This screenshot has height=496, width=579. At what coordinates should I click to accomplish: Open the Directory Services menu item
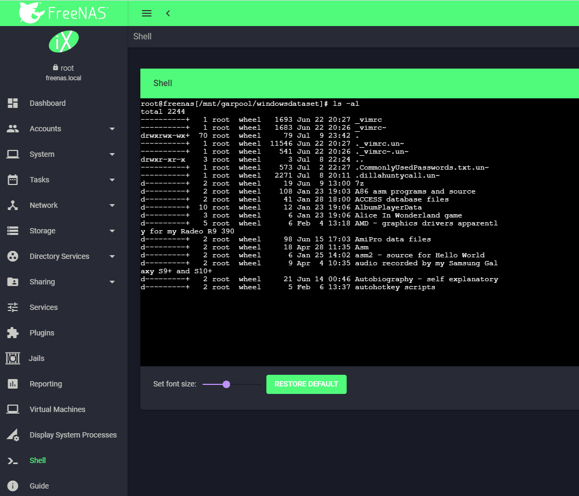pos(59,256)
